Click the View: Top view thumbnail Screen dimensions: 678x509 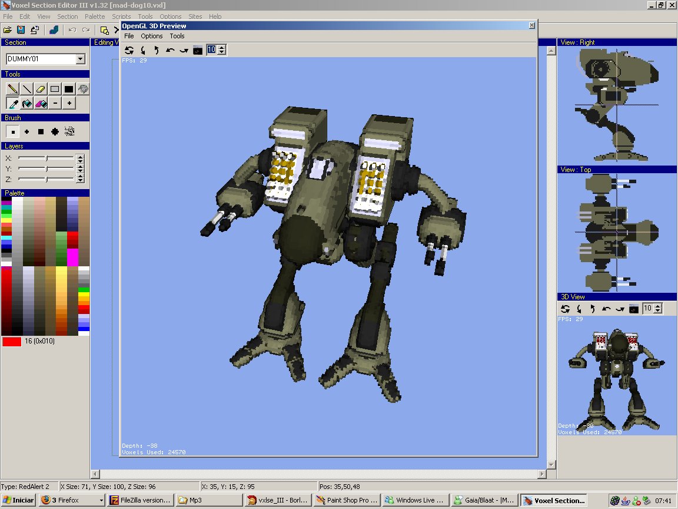click(617, 233)
